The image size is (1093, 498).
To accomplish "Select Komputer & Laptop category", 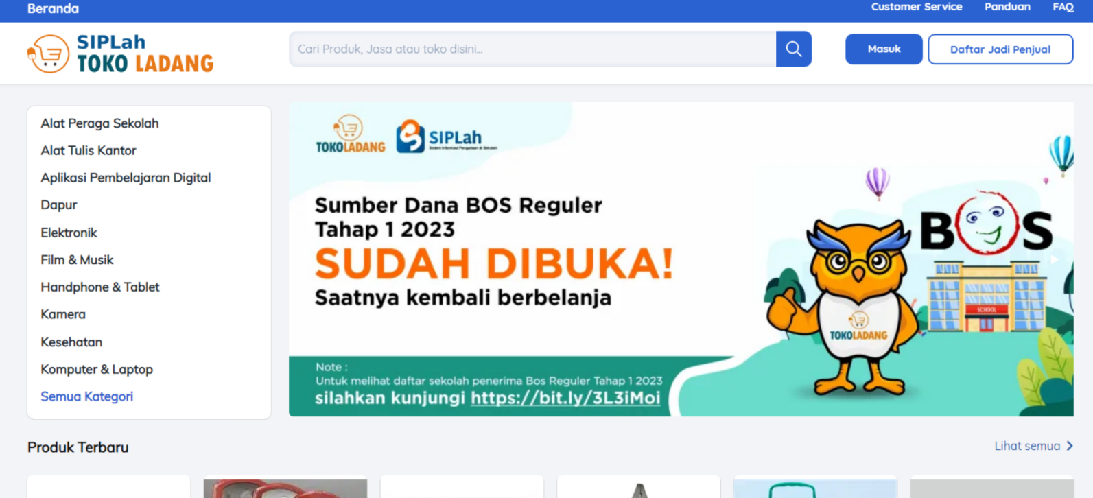I will (97, 369).
